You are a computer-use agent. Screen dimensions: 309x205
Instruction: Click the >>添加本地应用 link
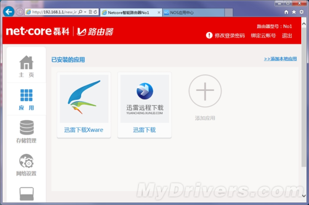(280, 59)
